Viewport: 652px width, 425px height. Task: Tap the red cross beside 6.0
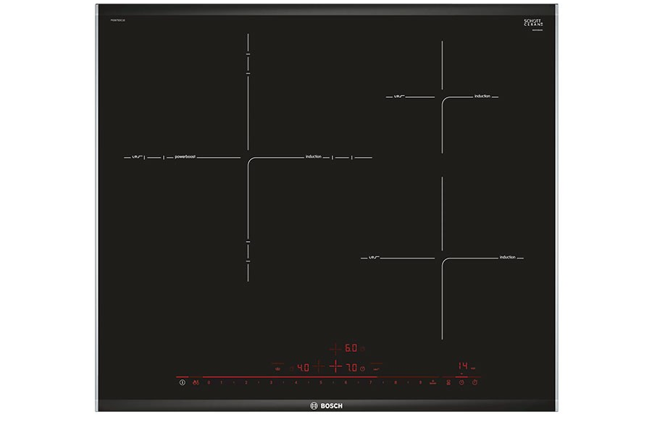click(335, 347)
